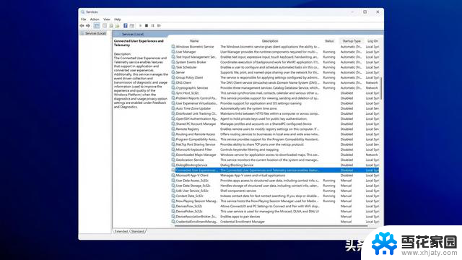This screenshot has width=462, height=260.
Task: Sort by the Status column header
Action: [329, 41]
